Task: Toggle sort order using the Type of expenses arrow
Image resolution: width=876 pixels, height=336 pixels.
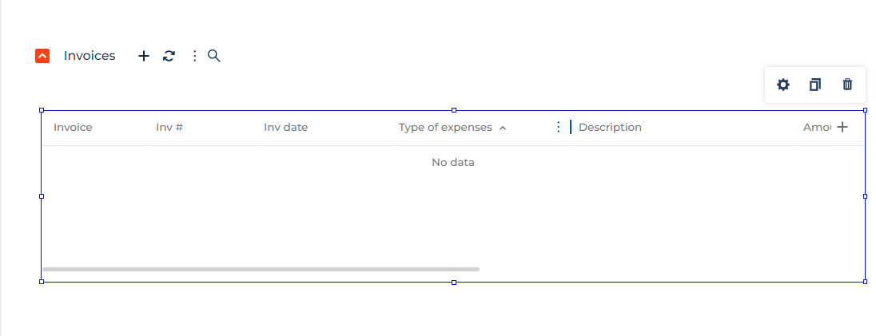Action: coord(502,128)
